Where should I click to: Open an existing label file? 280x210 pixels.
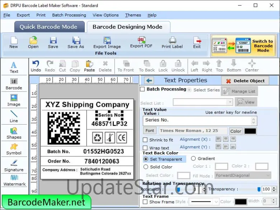coord(33,42)
